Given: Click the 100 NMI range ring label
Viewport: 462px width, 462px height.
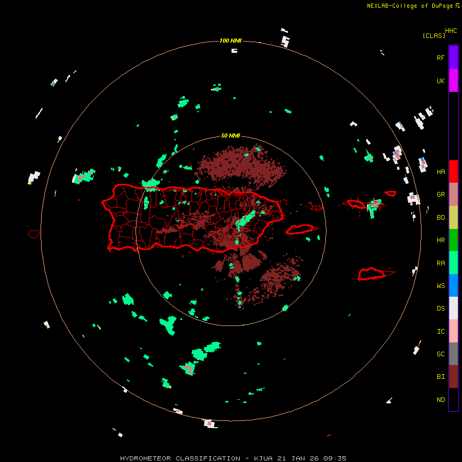Looking at the screenshot, I should pyautogui.click(x=230, y=41).
